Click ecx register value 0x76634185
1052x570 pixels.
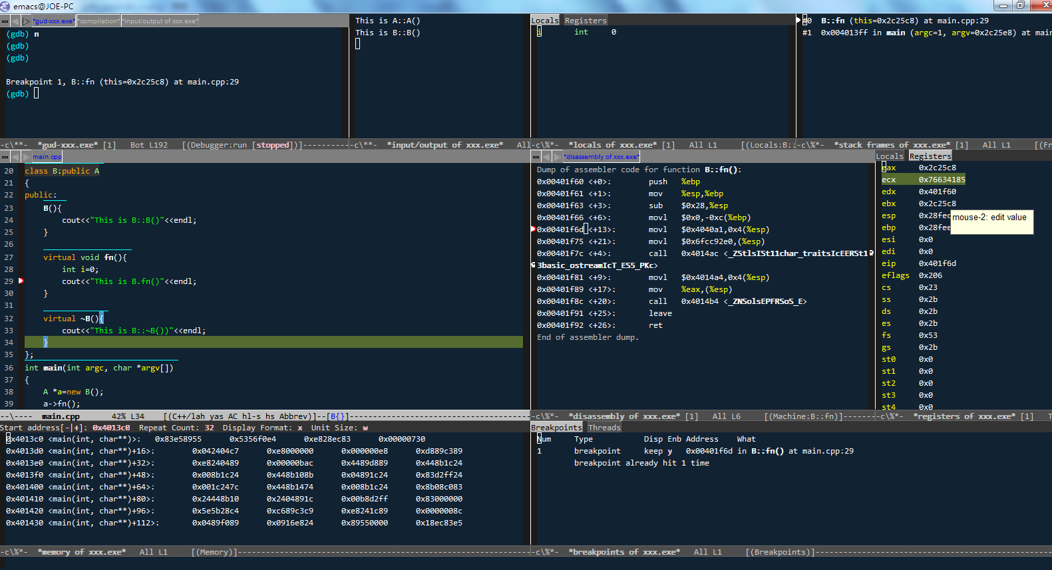pyautogui.click(x=942, y=180)
